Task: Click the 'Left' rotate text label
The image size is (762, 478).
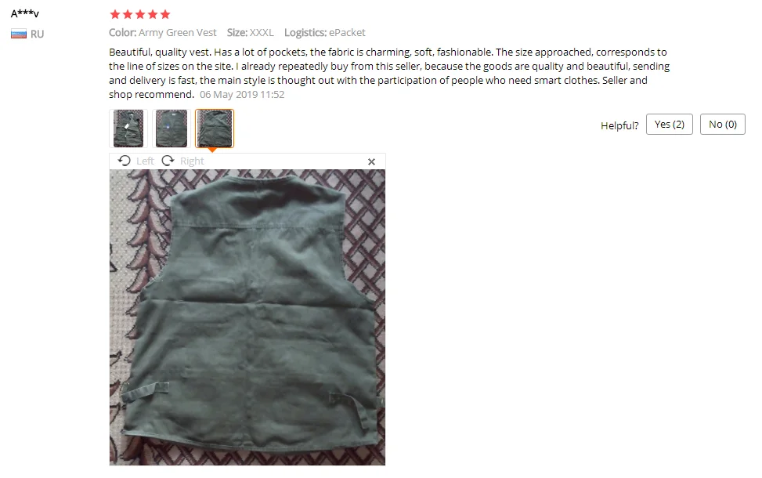Action: point(145,161)
